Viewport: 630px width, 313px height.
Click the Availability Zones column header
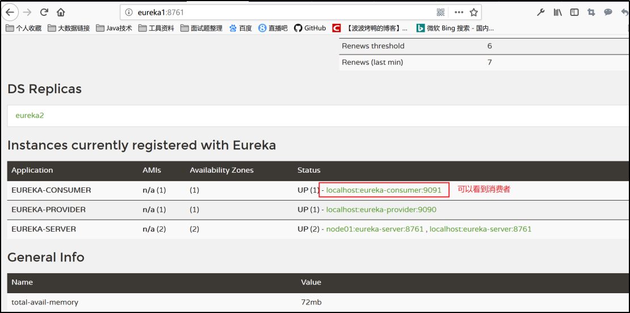coord(222,170)
